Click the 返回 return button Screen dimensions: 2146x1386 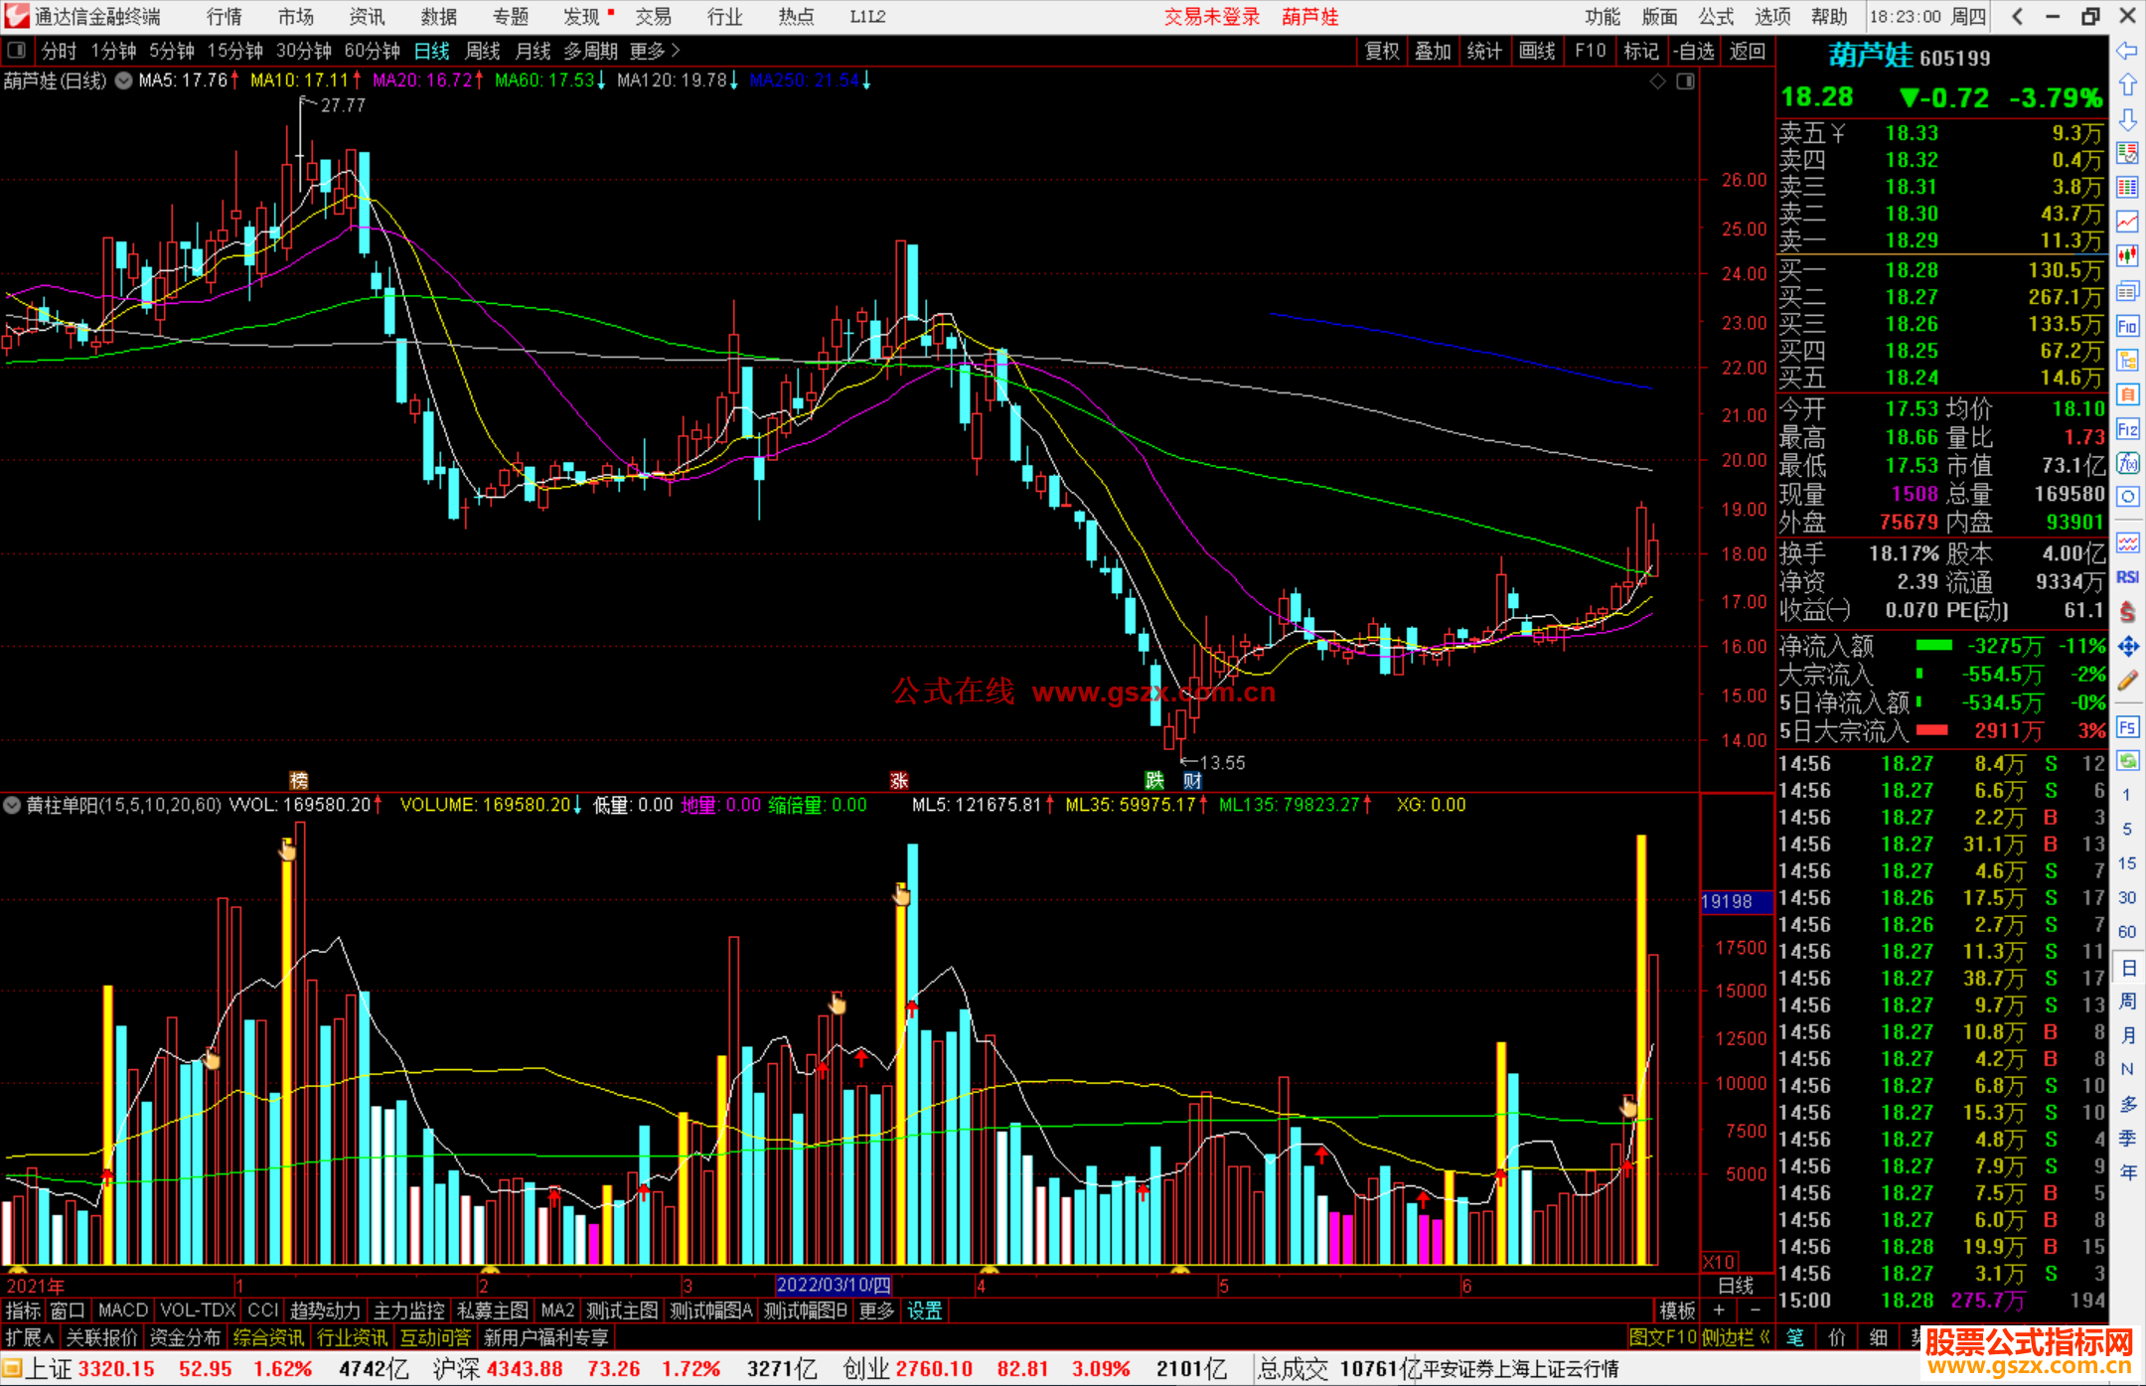1747,51
